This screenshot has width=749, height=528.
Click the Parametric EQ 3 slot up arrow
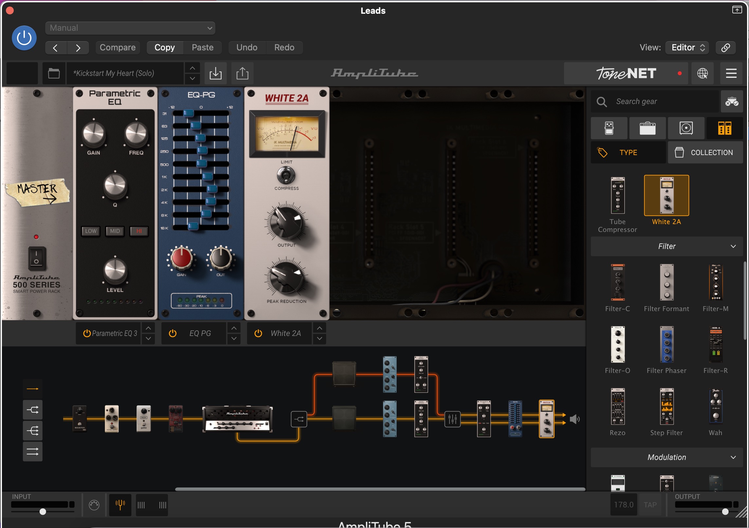[148, 328]
